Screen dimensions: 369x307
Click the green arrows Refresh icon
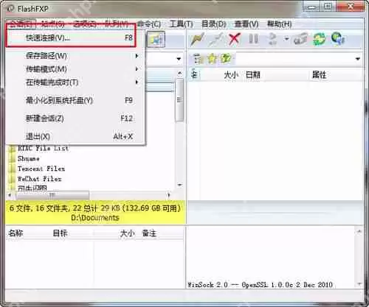[x=319, y=39]
